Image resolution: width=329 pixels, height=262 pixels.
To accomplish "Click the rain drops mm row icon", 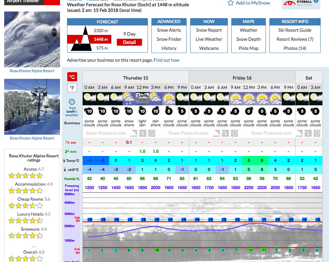I will (x=67, y=151).
